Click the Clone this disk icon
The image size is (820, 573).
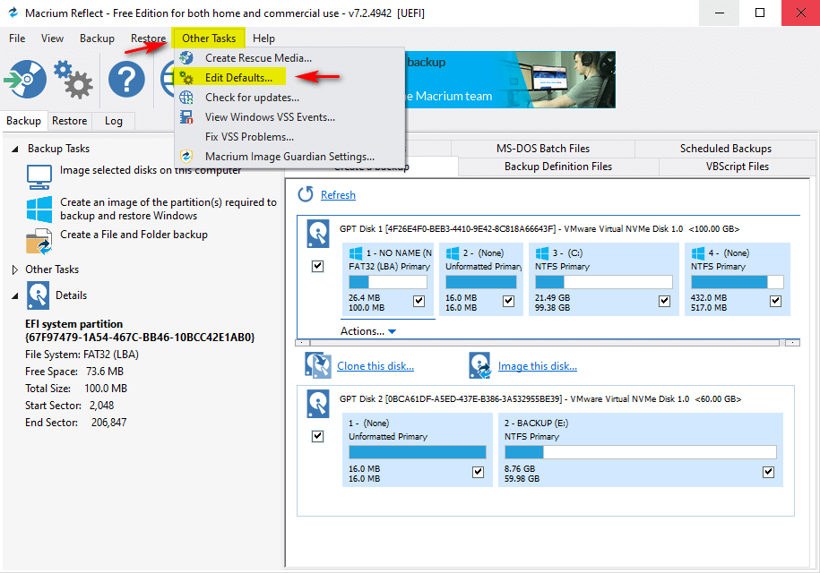pyautogui.click(x=318, y=365)
